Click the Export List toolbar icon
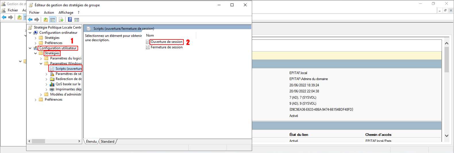Screen dimensions: 454x153 (61, 20)
